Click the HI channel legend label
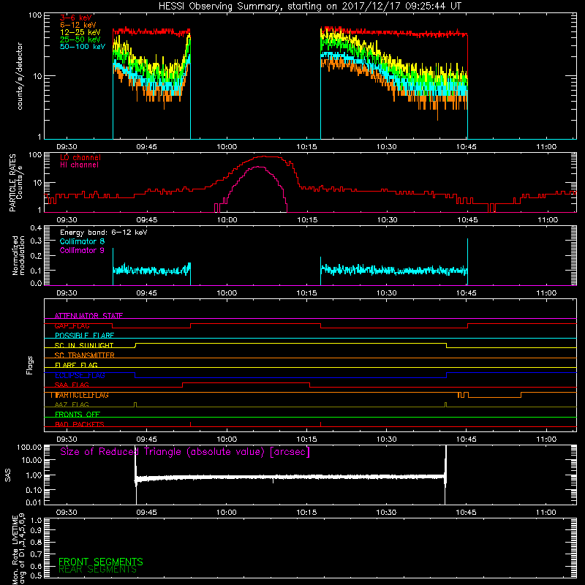The image size is (585, 585). pos(79,165)
